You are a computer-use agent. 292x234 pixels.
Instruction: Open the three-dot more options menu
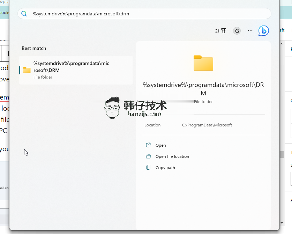point(250,31)
